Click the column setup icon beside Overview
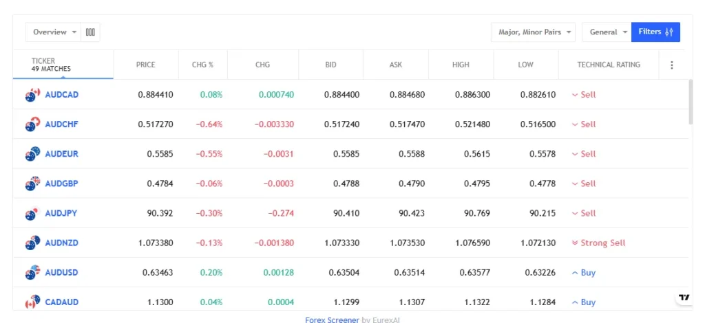The image size is (705, 323). point(90,32)
